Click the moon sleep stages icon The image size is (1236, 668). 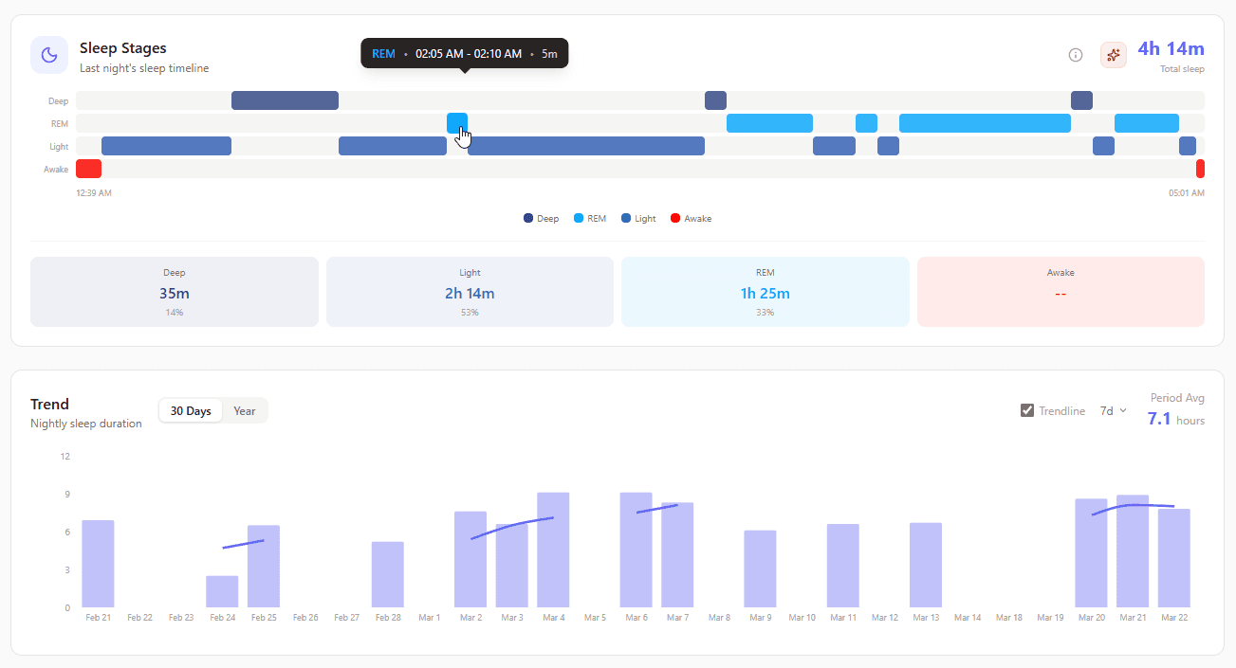point(49,55)
